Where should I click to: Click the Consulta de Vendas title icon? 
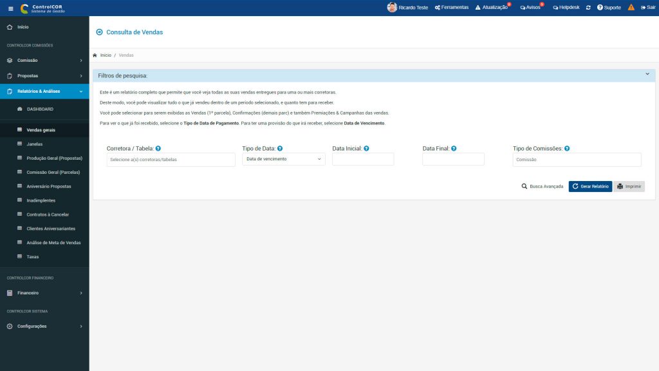[x=99, y=32]
